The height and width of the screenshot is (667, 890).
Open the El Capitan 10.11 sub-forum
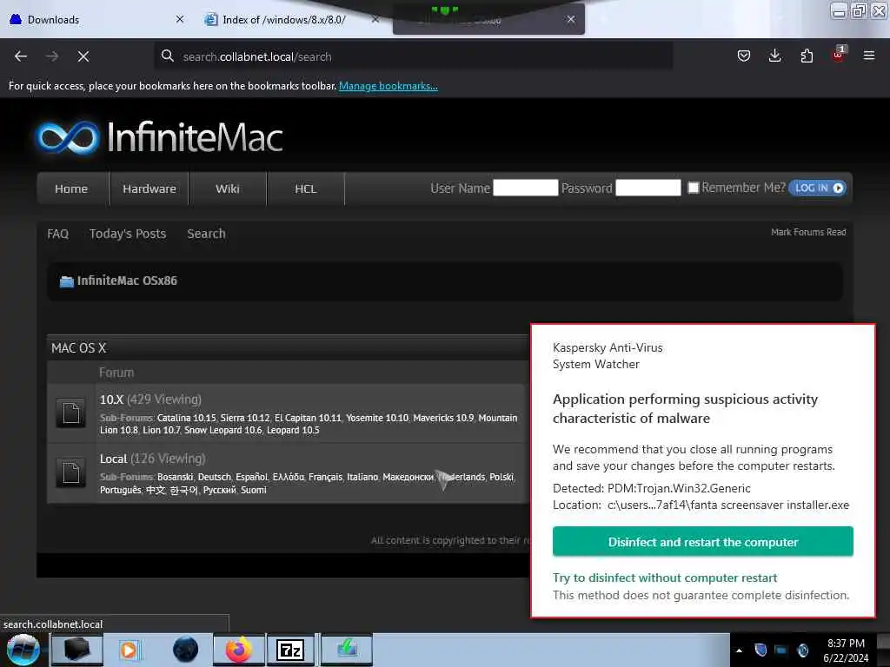(x=309, y=418)
